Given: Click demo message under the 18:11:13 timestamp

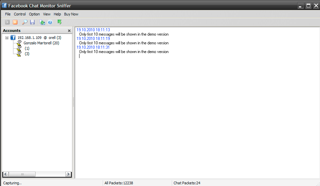Looking at the screenshot, I should 124,34.
